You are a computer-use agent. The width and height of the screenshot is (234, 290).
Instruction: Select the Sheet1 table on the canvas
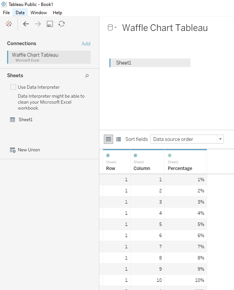[150, 63]
